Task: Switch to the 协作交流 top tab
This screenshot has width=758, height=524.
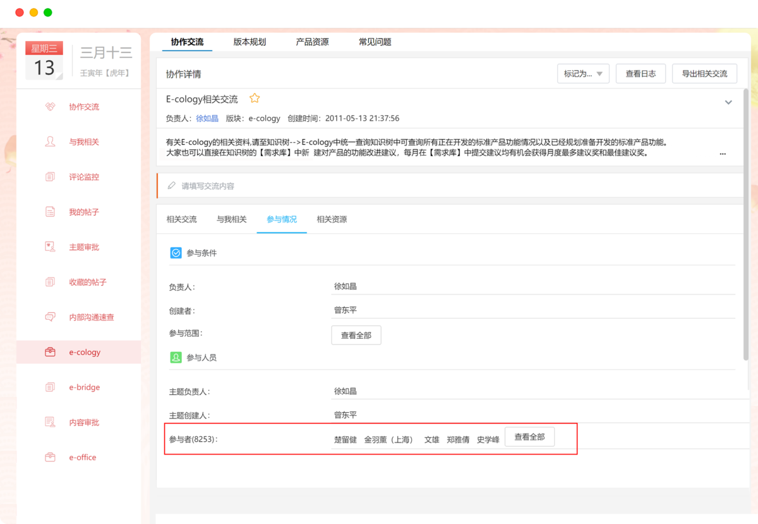Action: (x=187, y=42)
